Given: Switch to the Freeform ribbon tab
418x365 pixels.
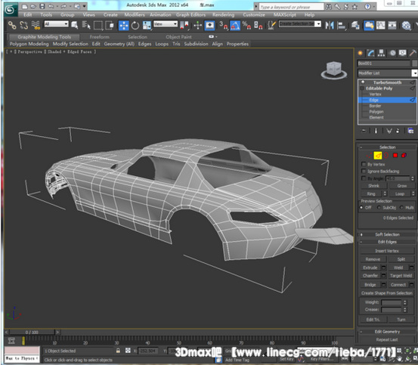Looking at the screenshot, I should coord(100,37).
